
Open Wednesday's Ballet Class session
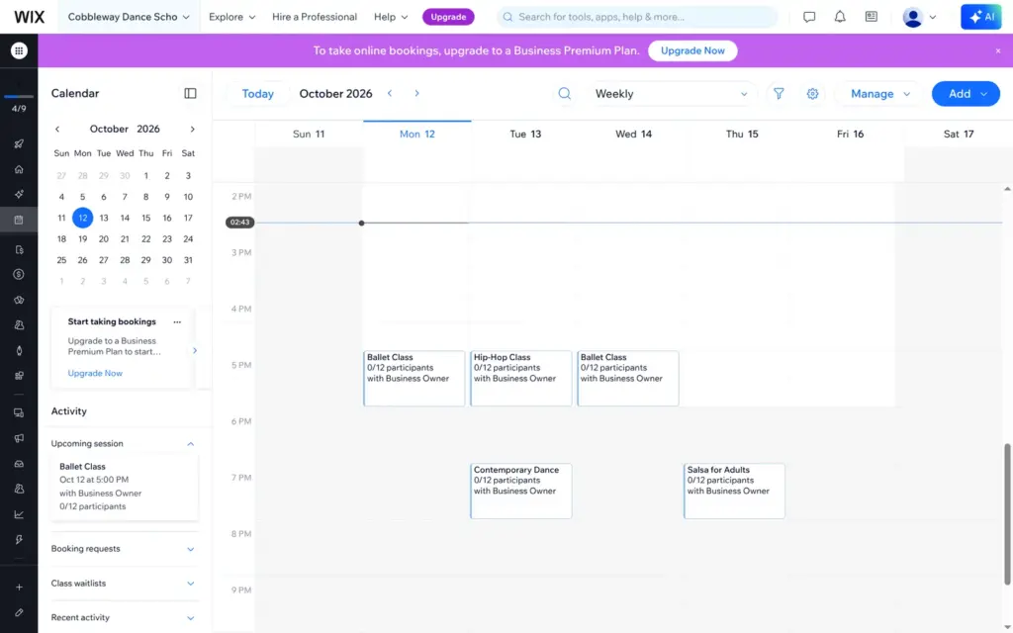tap(628, 379)
